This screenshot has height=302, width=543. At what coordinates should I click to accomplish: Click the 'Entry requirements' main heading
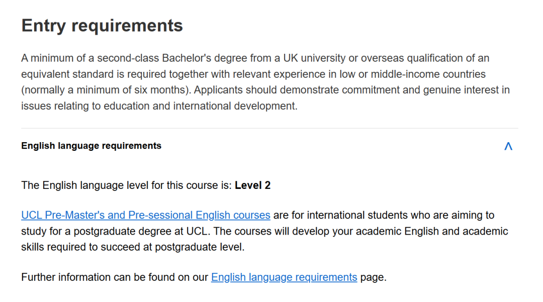[x=102, y=26]
